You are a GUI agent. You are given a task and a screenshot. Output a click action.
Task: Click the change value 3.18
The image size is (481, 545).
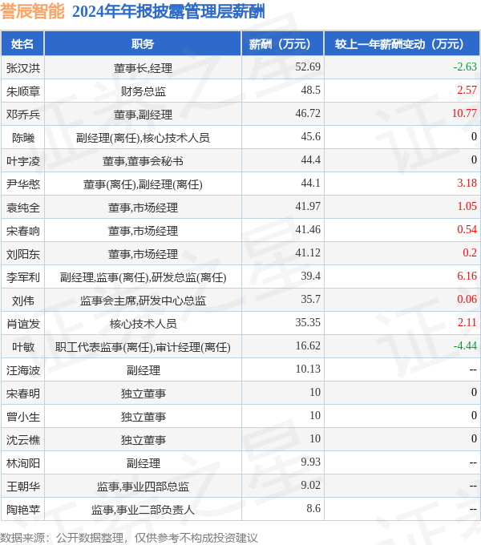click(467, 183)
